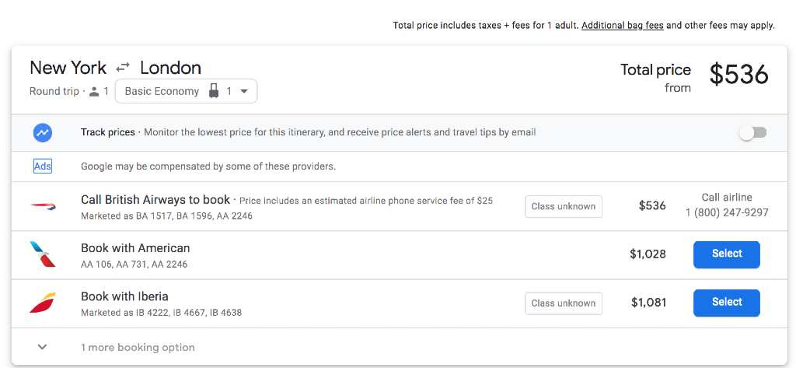Click the round trip arrows icon
Image resolution: width=796 pixels, height=368 pixels.
[123, 67]
